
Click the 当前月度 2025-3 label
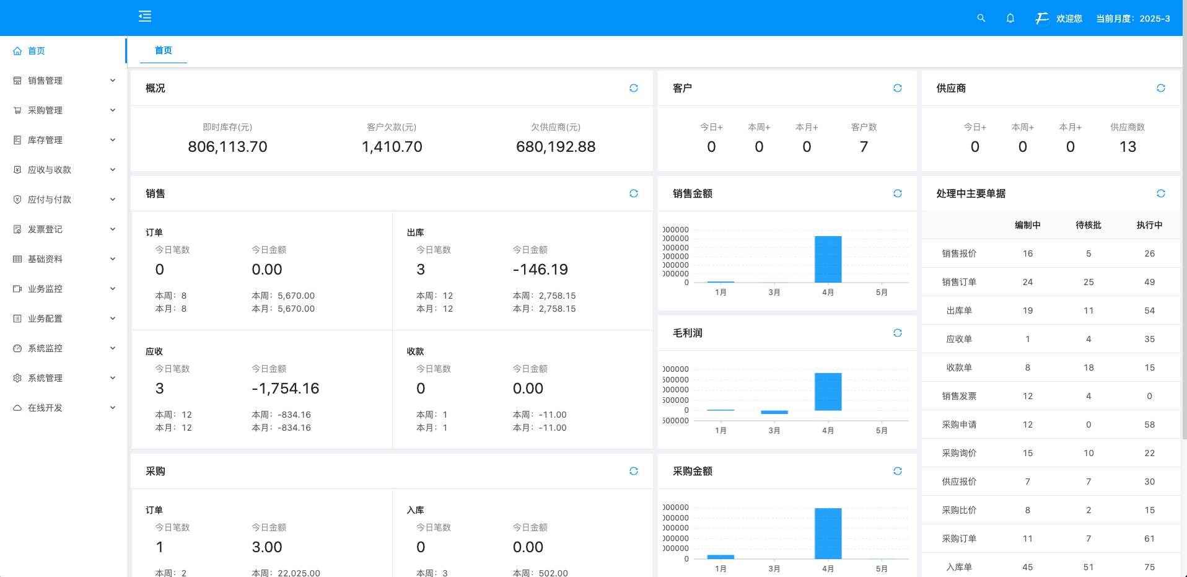click(x=1132, y=19)
